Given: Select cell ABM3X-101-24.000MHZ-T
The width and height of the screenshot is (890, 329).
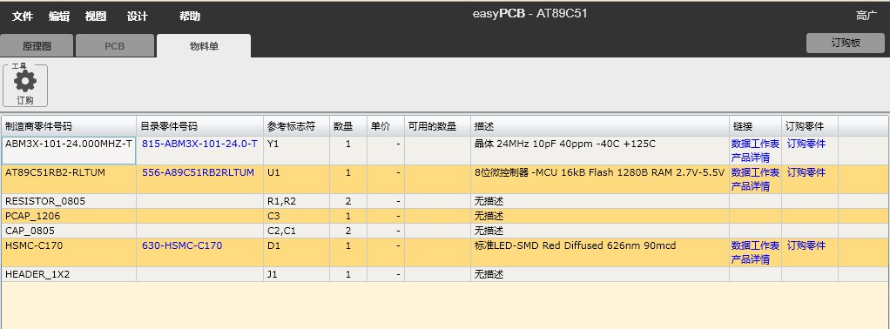Looking at the screenshot, I should [x=69, y=151].
